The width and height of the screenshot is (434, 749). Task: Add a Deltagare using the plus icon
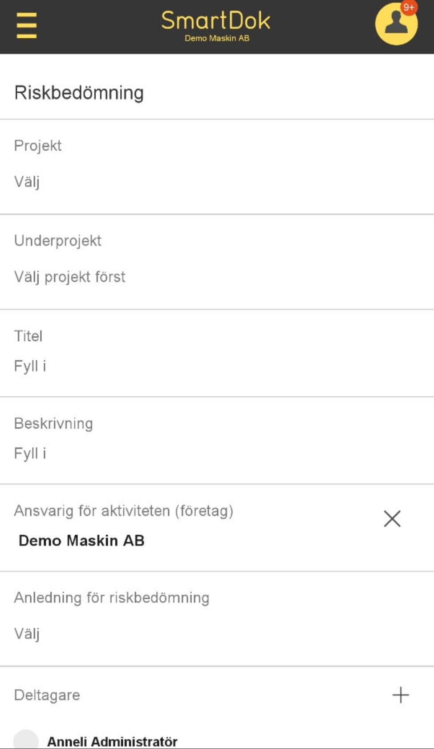401,695
